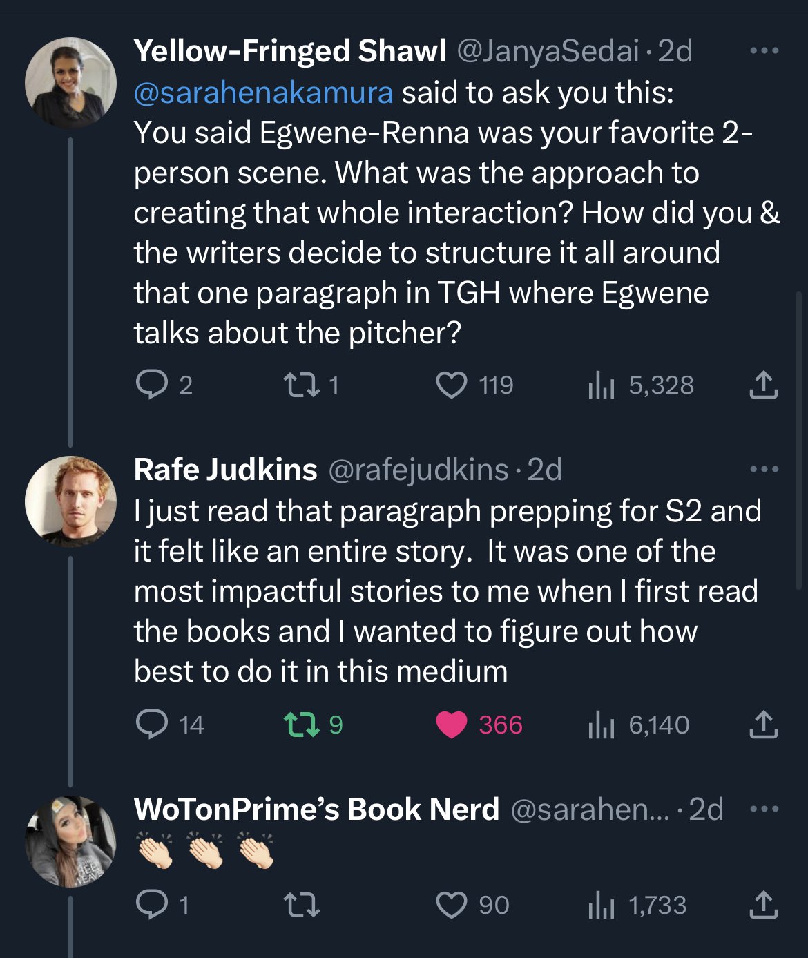View analytics showing 6,140 views

(x=602, y=725)
